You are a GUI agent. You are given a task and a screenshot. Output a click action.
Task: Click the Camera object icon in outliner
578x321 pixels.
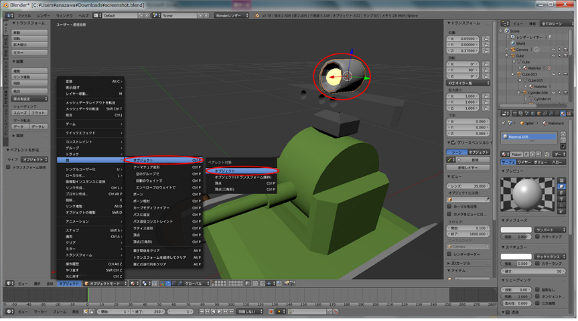pyautogui.click(x=512, y=49)
